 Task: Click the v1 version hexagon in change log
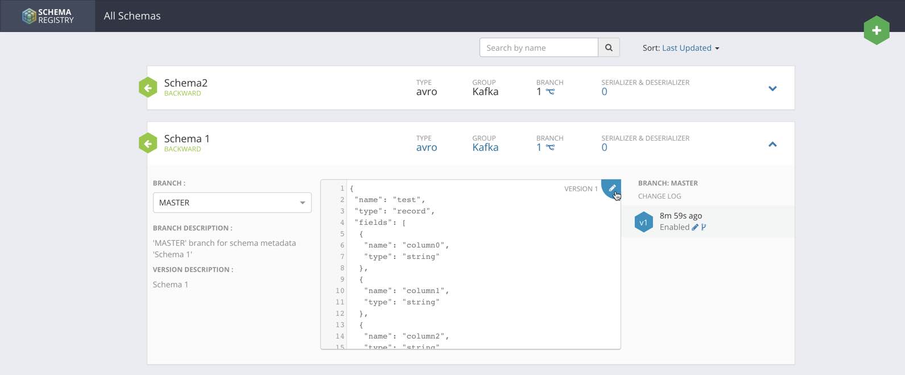[x=643, y=222]
